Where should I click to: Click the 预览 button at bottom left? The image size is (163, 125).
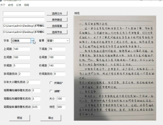(x=19, y=118)
